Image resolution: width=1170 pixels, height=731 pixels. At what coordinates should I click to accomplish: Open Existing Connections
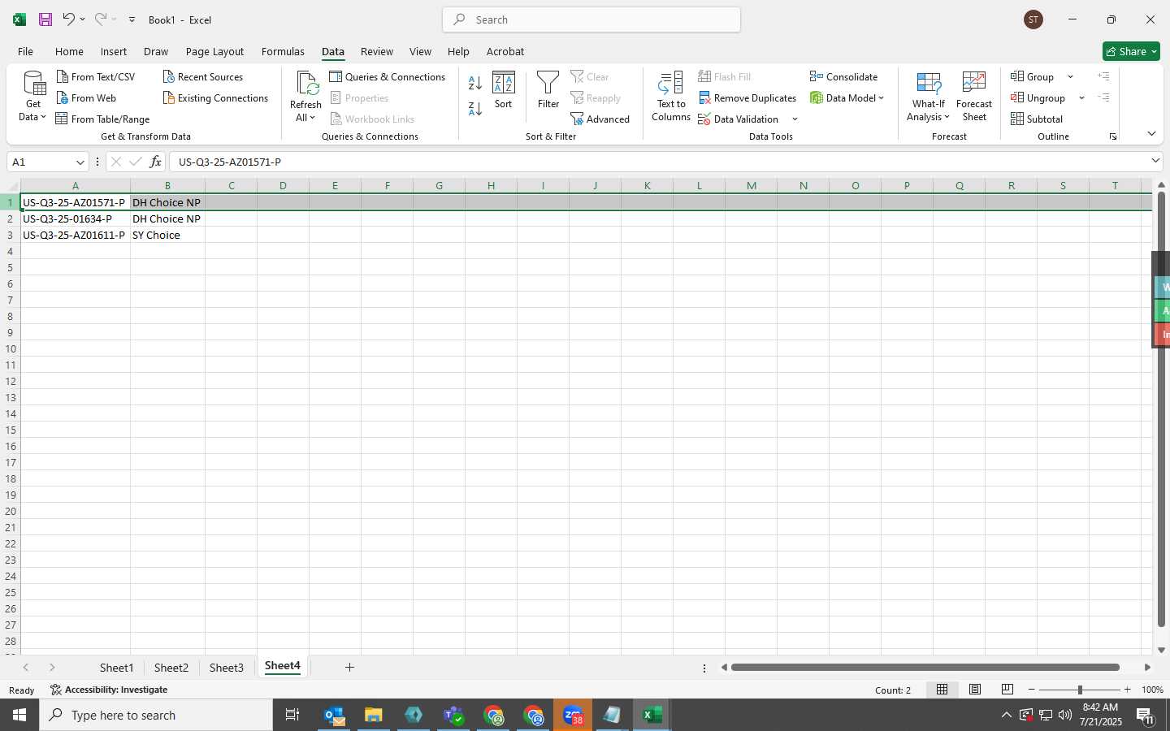point(215,97)
